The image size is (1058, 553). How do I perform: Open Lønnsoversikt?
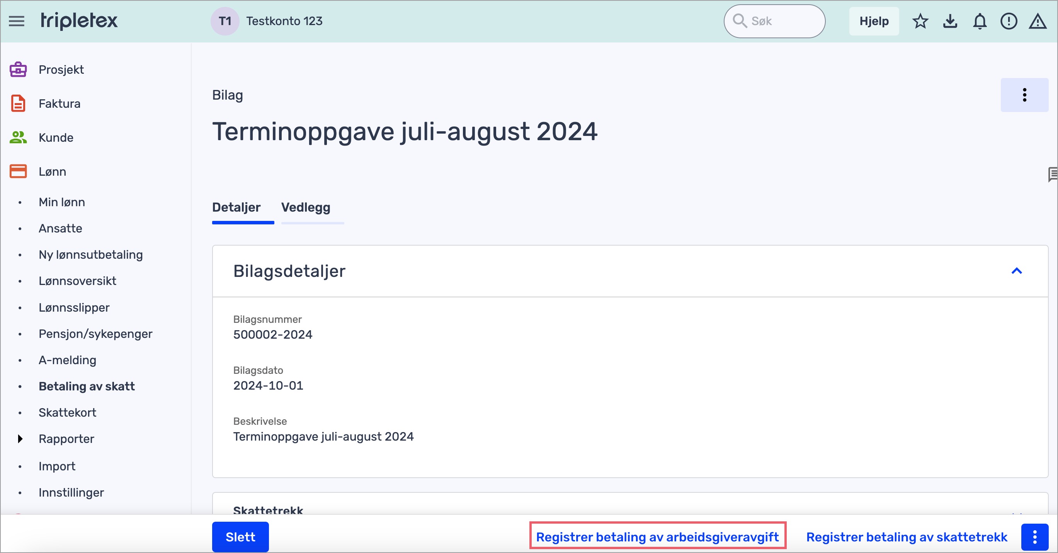point(77,281)
